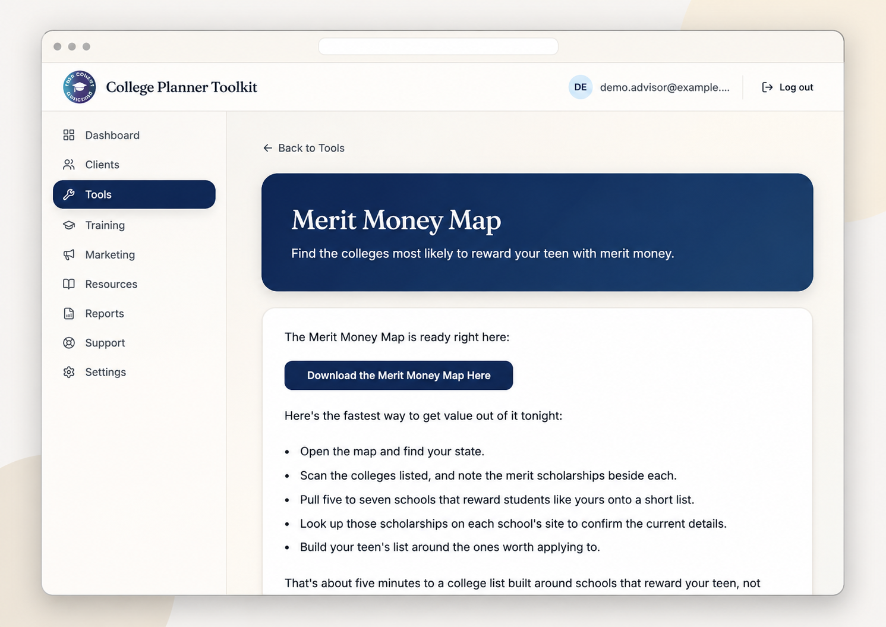
Task: Click the Settings gear icon
Action: (69, 372)
